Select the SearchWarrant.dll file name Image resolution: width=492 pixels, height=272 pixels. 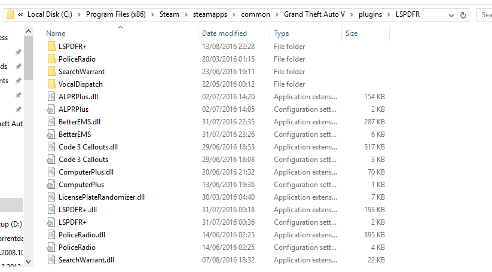[86, 260]
